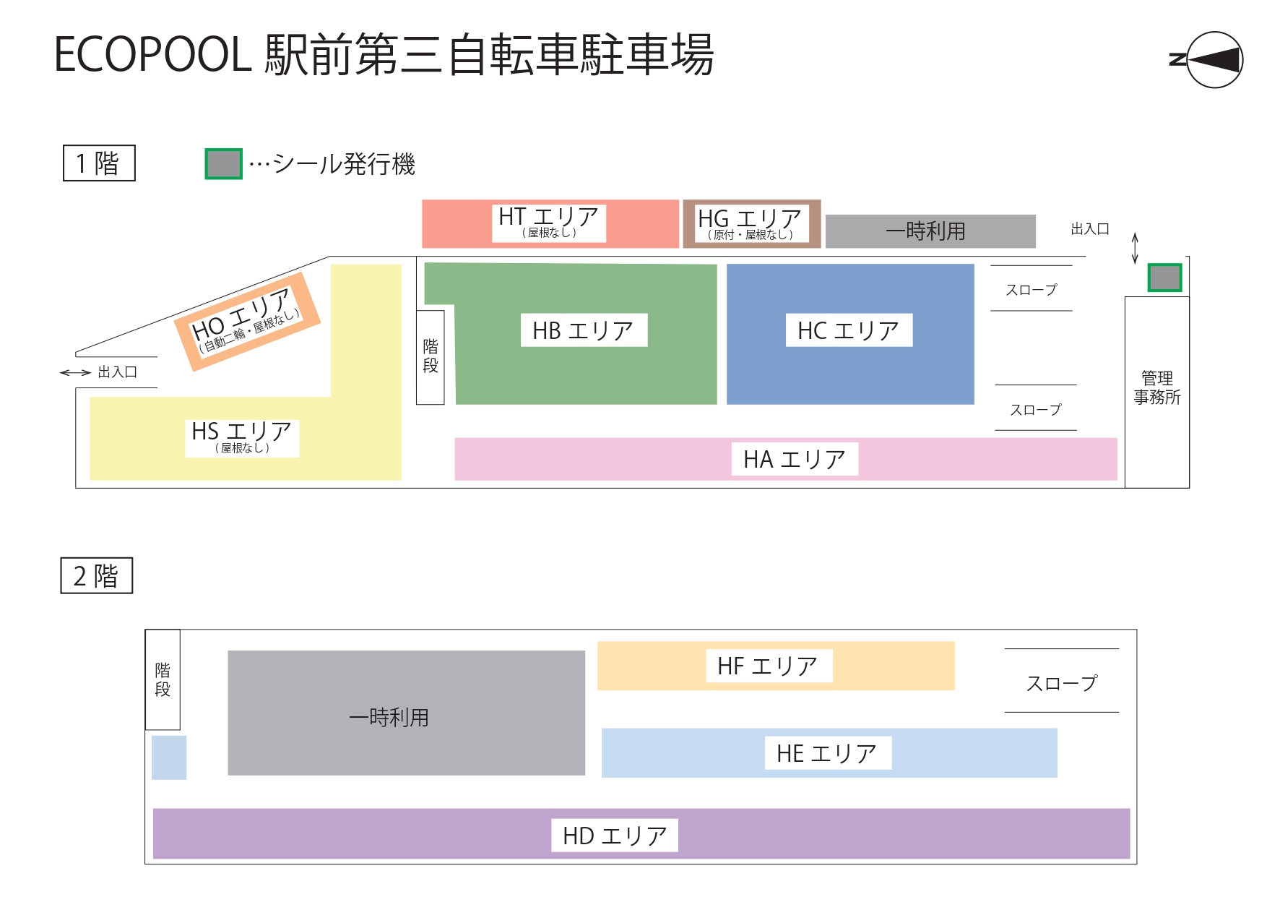
Task: Click the HB エリア label
Action: point(583,330)
